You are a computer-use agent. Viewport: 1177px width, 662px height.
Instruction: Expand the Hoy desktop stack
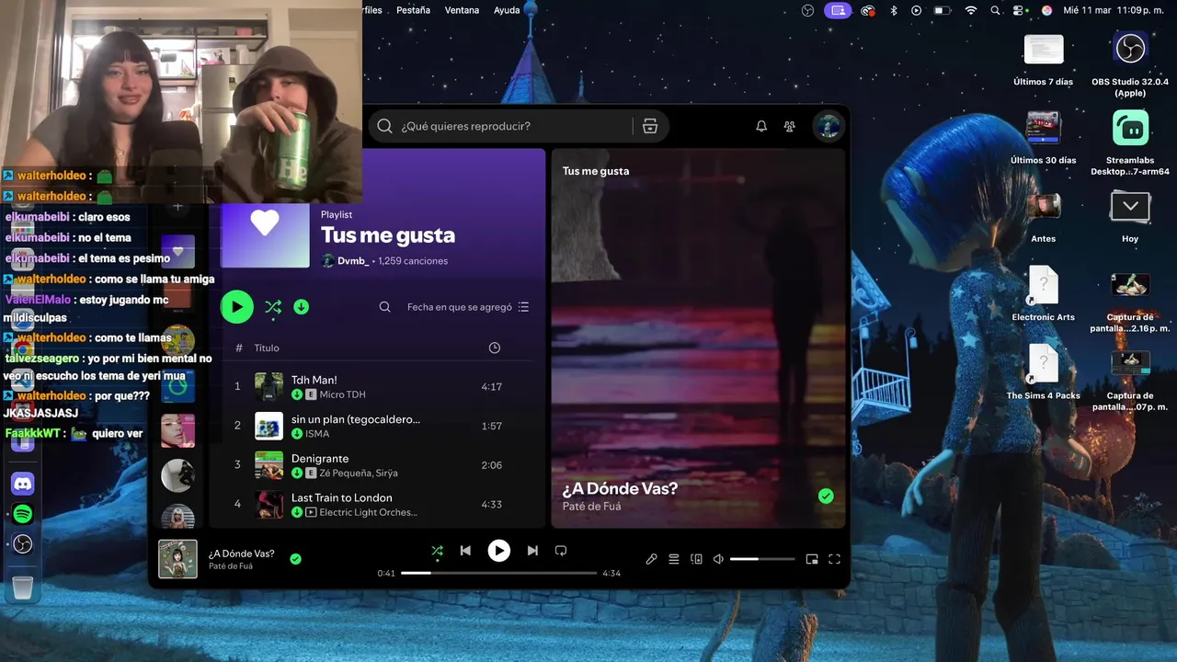coord(1130,207)
